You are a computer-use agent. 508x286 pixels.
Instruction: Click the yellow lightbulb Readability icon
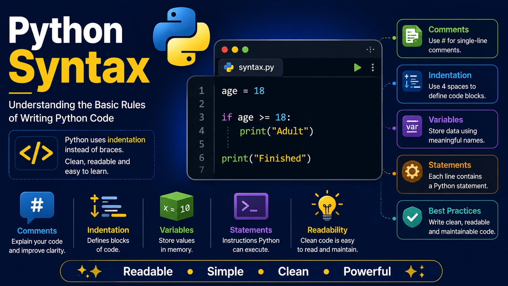coord(327,206)
